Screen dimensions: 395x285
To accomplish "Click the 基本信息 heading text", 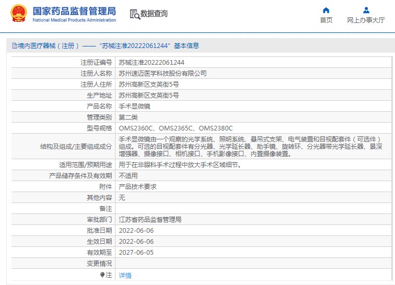I will [x=187, y=46].
